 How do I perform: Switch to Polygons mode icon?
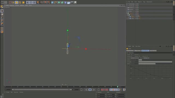(x=2, y=24)
